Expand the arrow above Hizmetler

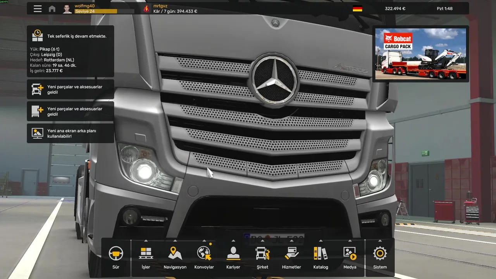(x=291, y=241)
